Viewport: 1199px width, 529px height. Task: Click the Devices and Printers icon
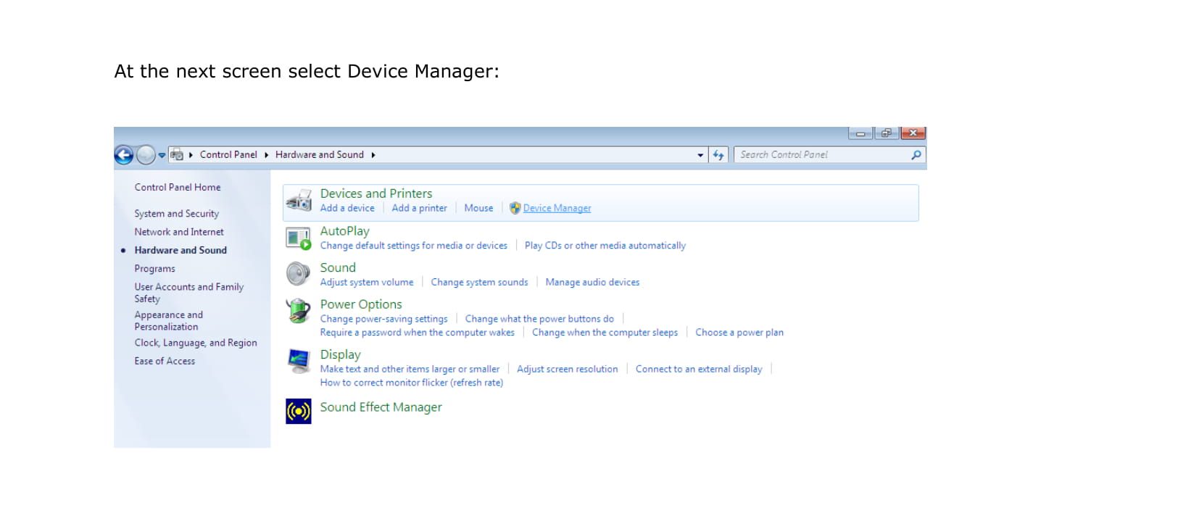coord(299,201)
